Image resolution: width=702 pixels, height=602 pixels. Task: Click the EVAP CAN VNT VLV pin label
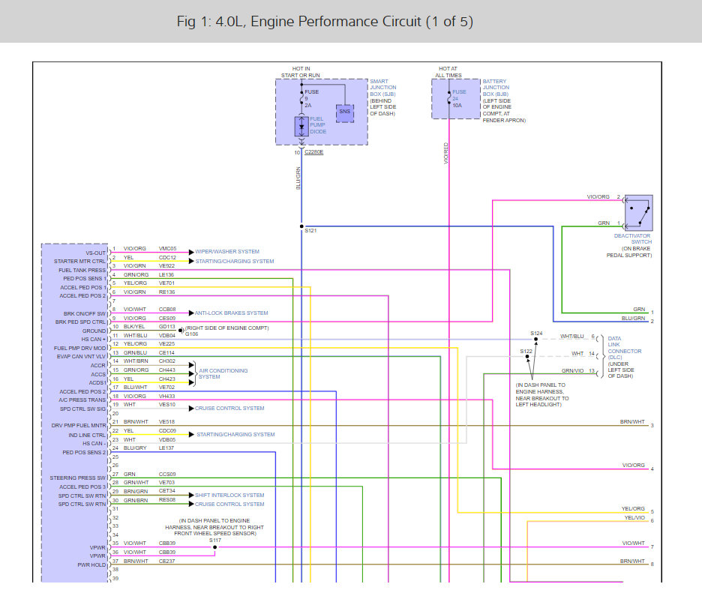(x=81, y=357)
